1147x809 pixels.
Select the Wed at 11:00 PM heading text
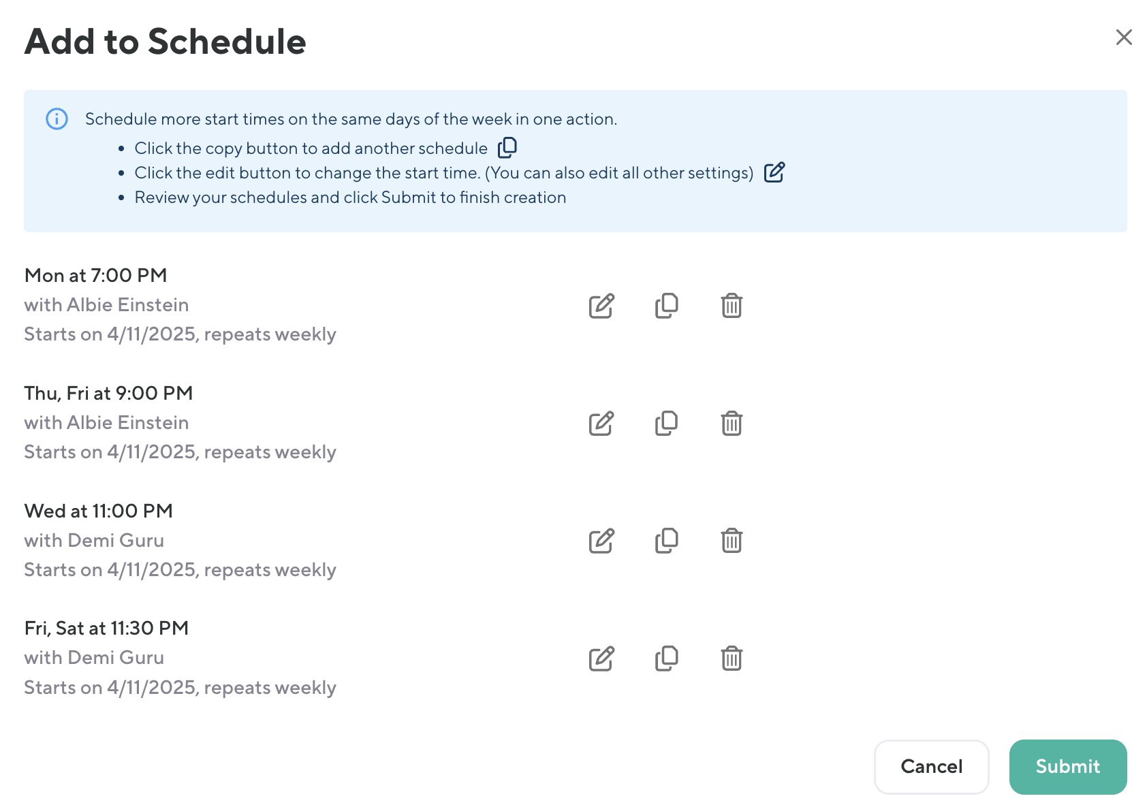pos(99,511)
